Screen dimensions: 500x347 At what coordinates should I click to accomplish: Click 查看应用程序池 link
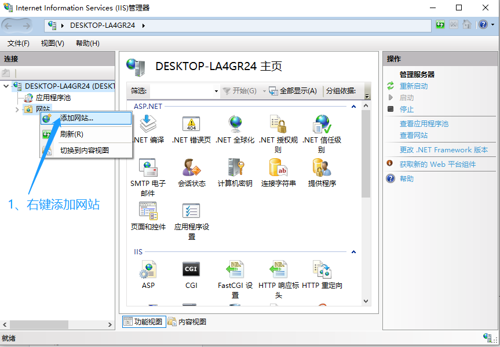[424, 124]
